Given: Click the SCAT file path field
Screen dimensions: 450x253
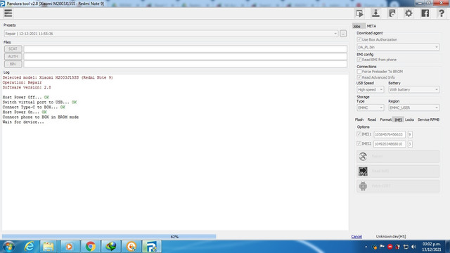Looking at the screenshot, I should click(186, 48).
